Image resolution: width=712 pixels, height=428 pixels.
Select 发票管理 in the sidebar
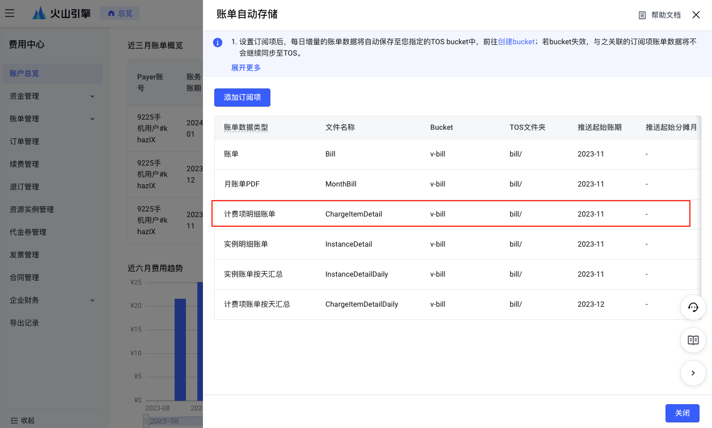24,255
